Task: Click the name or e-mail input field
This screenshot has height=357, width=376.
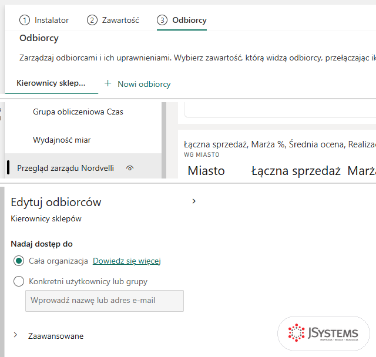Action: (105, 301)
